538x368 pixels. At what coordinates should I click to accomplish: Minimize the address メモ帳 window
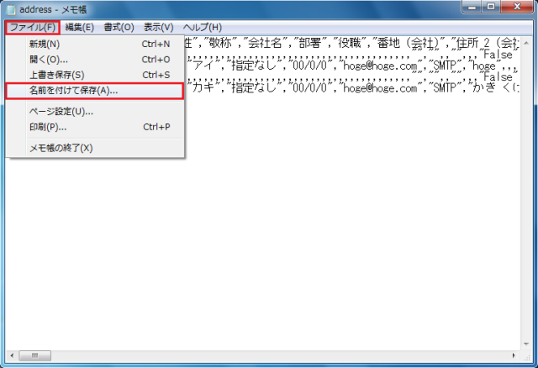click(x=472, y=7)
